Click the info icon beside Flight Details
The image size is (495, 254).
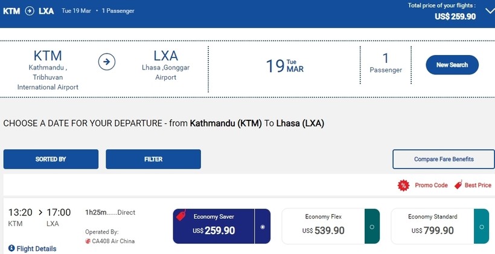pyautogui.click(x=11, y=249)
